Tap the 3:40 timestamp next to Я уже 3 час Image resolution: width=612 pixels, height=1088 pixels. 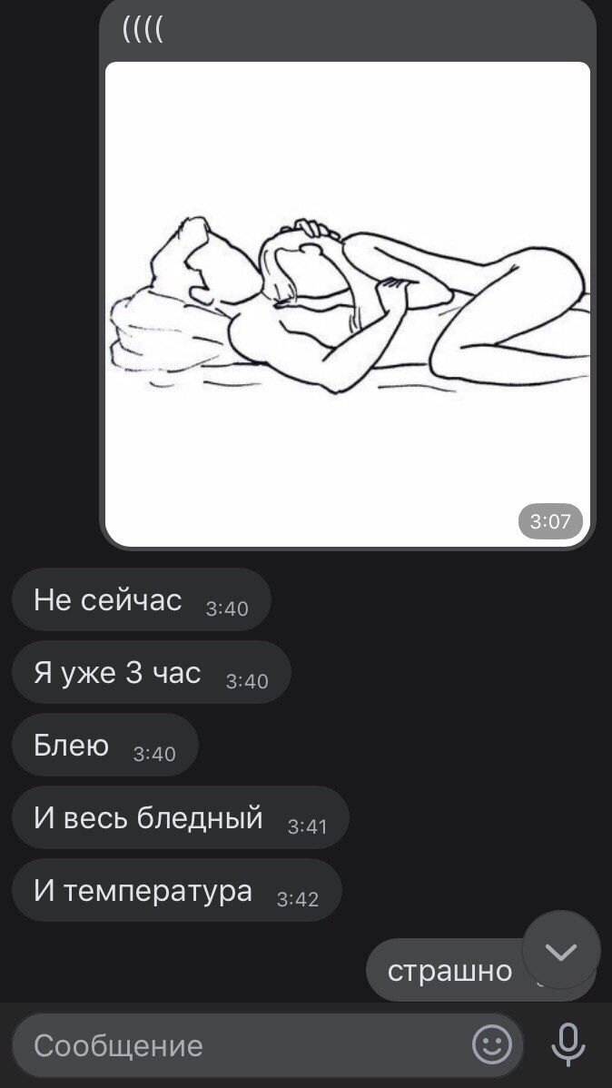[247, 681]
